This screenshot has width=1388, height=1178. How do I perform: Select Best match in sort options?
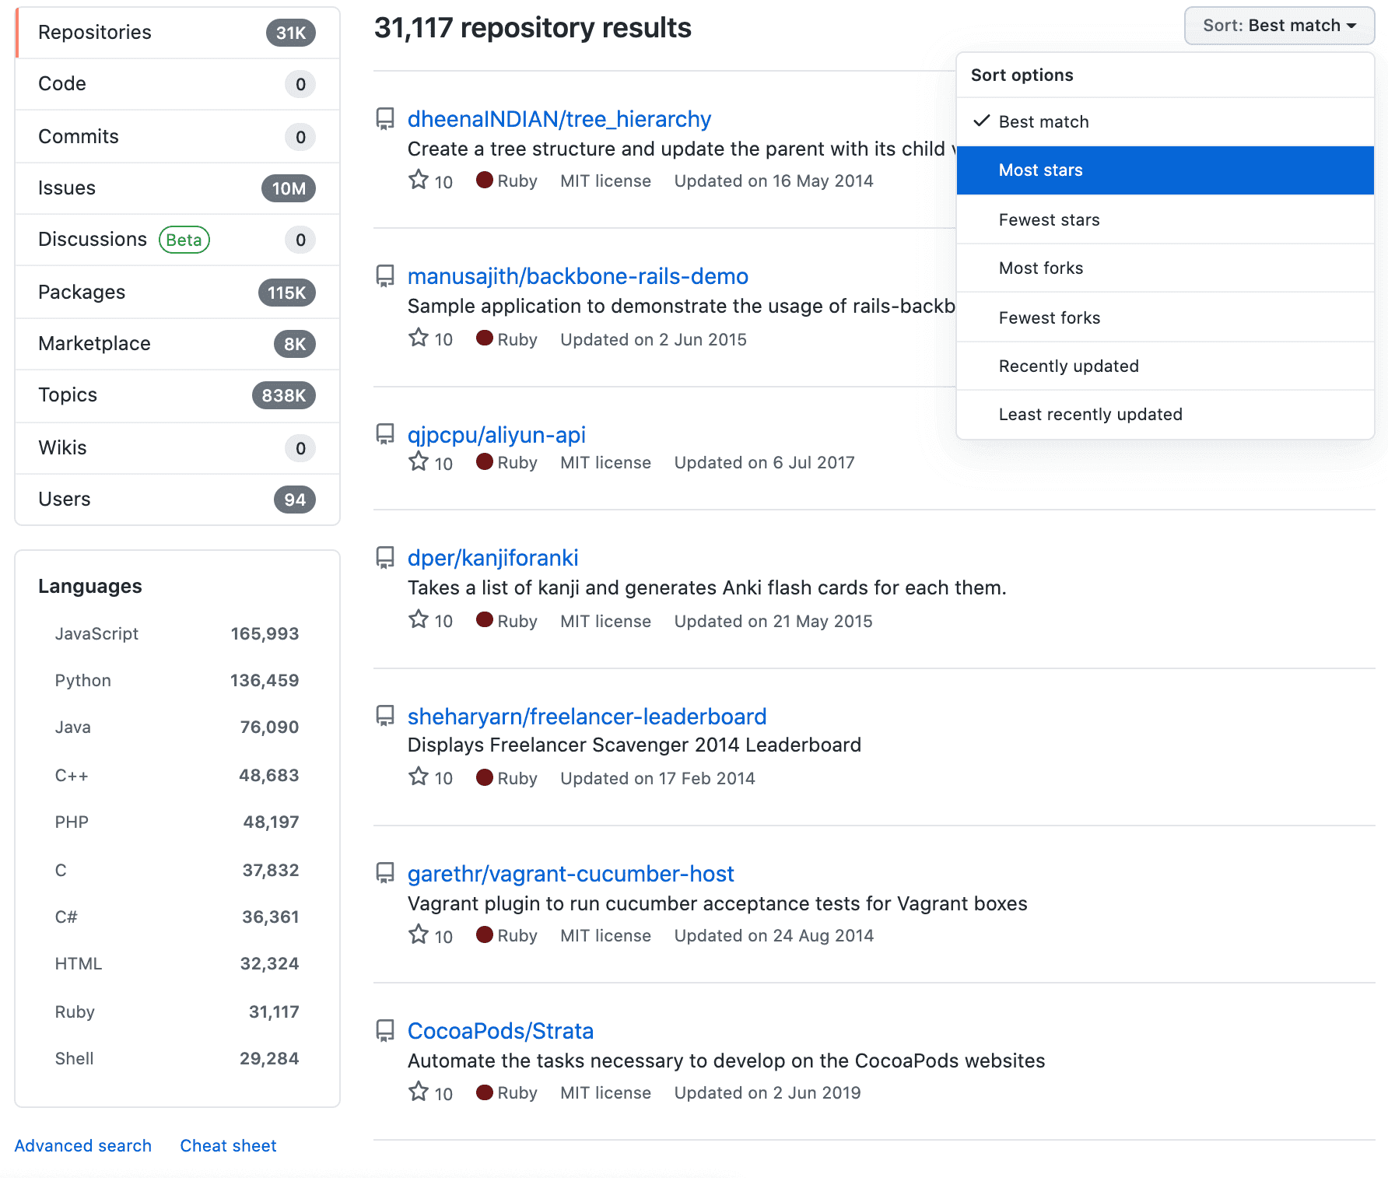click(x=1044, y=121)
